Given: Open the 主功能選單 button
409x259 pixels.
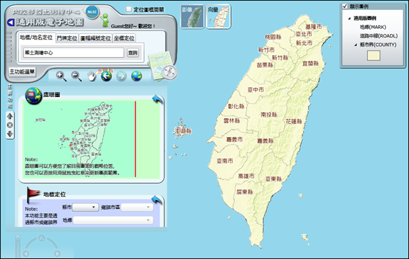Looking at the screenshot, I should [22, 71].
